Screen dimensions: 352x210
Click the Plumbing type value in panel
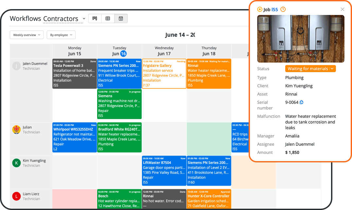[294, 78]
